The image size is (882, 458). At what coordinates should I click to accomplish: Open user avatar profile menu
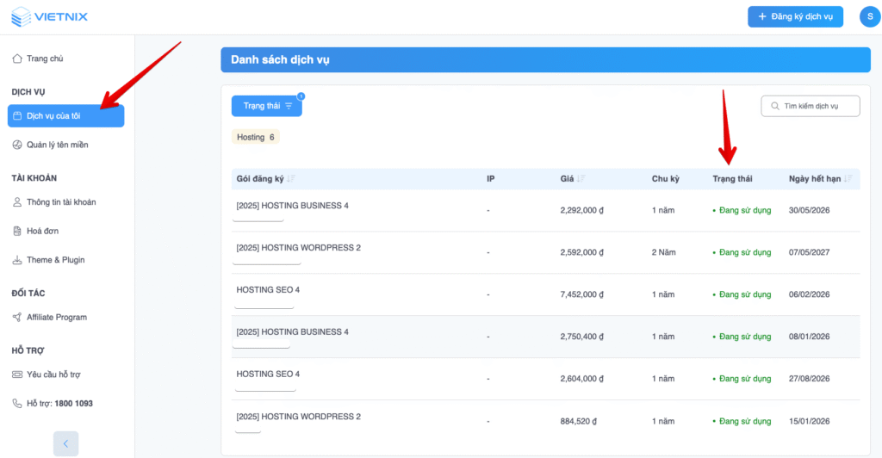coord(869,16)
